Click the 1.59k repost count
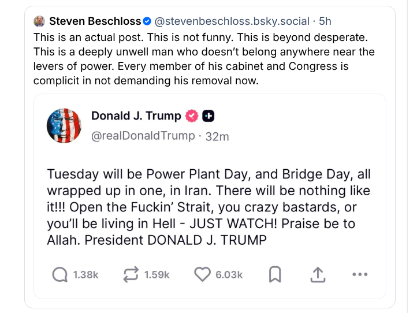 click(x=157, y=275)
